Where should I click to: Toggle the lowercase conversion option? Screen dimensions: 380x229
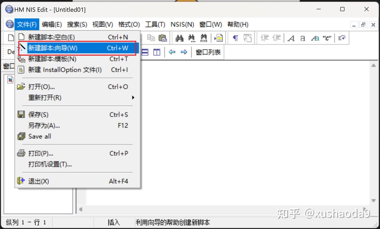tap(303, 38)
